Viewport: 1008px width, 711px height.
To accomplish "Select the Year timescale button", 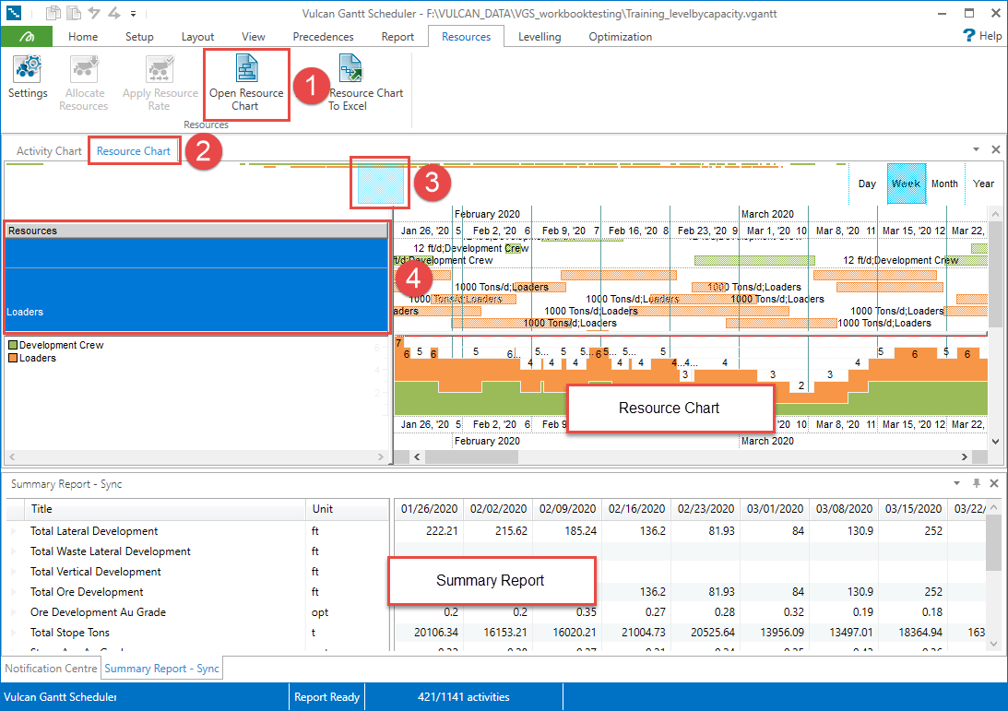I will [x=983, y=184].
